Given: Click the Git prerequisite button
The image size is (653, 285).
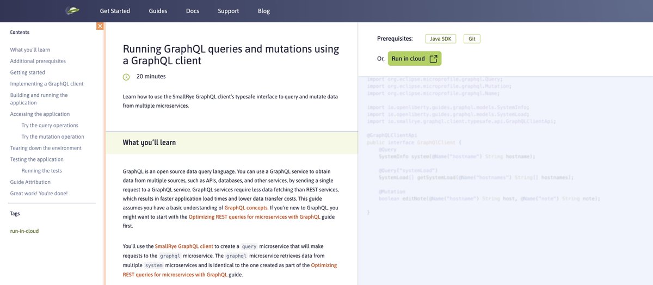Looking at the screenshot, I should tap(472, 39).
